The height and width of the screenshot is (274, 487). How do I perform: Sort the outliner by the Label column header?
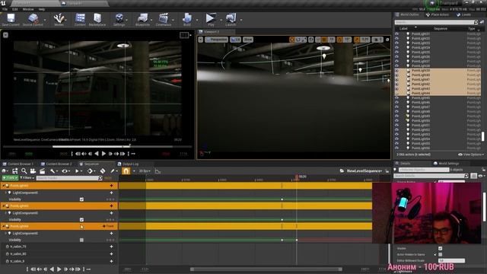pos(403,29)
